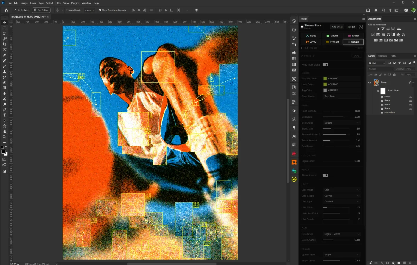
Task: Click the Create button in Nexus
Action: pyautogui.click(x=353, y=42)
